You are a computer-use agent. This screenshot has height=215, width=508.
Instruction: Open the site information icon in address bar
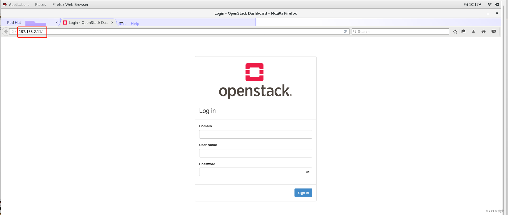[x=14, y=32]
